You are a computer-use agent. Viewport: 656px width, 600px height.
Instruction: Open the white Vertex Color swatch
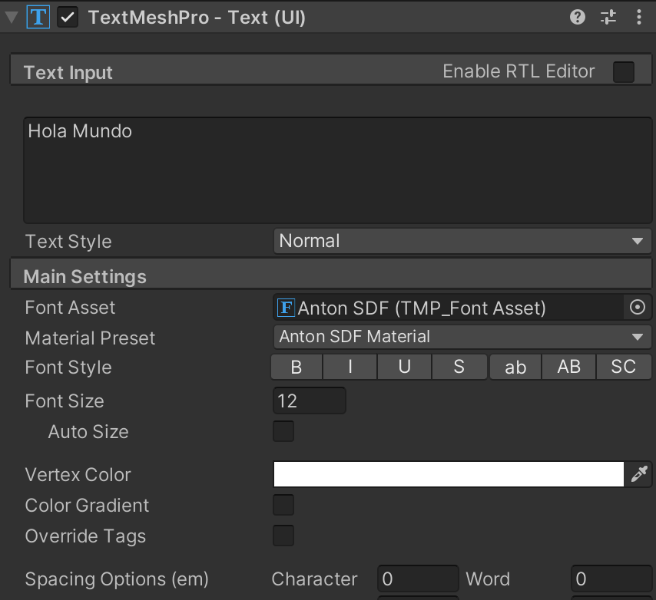point(449,475)
